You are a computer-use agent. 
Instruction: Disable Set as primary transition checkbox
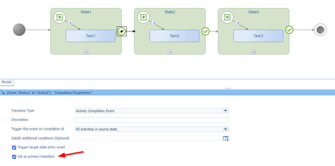click(14, 157)
